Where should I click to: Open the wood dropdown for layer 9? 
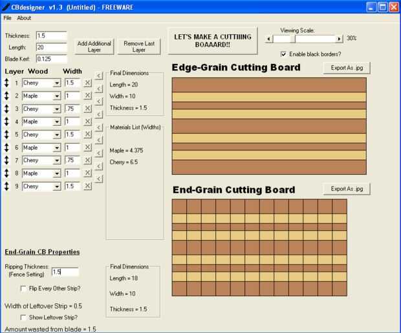(57, 187)
